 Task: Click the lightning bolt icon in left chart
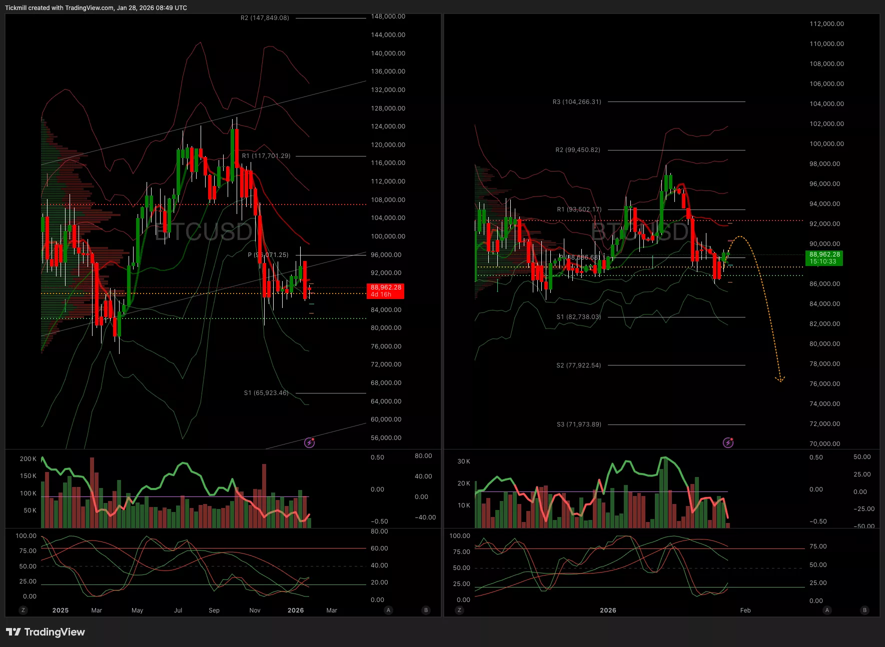click(310, 442)
